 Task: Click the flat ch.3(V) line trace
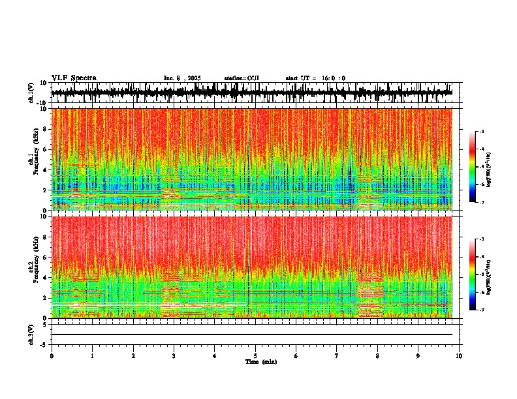pos(252,334)
